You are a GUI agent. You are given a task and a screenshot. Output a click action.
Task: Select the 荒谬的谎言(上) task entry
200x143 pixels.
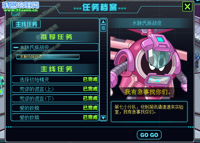(x=55, y=89)
